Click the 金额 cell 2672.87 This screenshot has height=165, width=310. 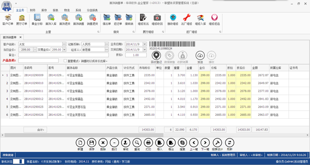(x=260, y=75)
